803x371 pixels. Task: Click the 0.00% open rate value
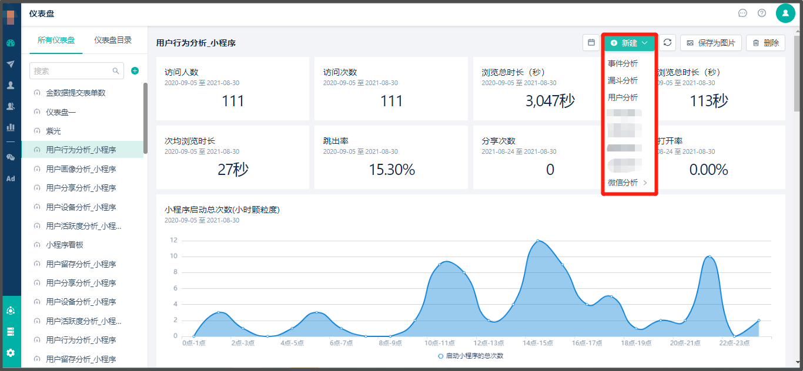tap(708, 170)
